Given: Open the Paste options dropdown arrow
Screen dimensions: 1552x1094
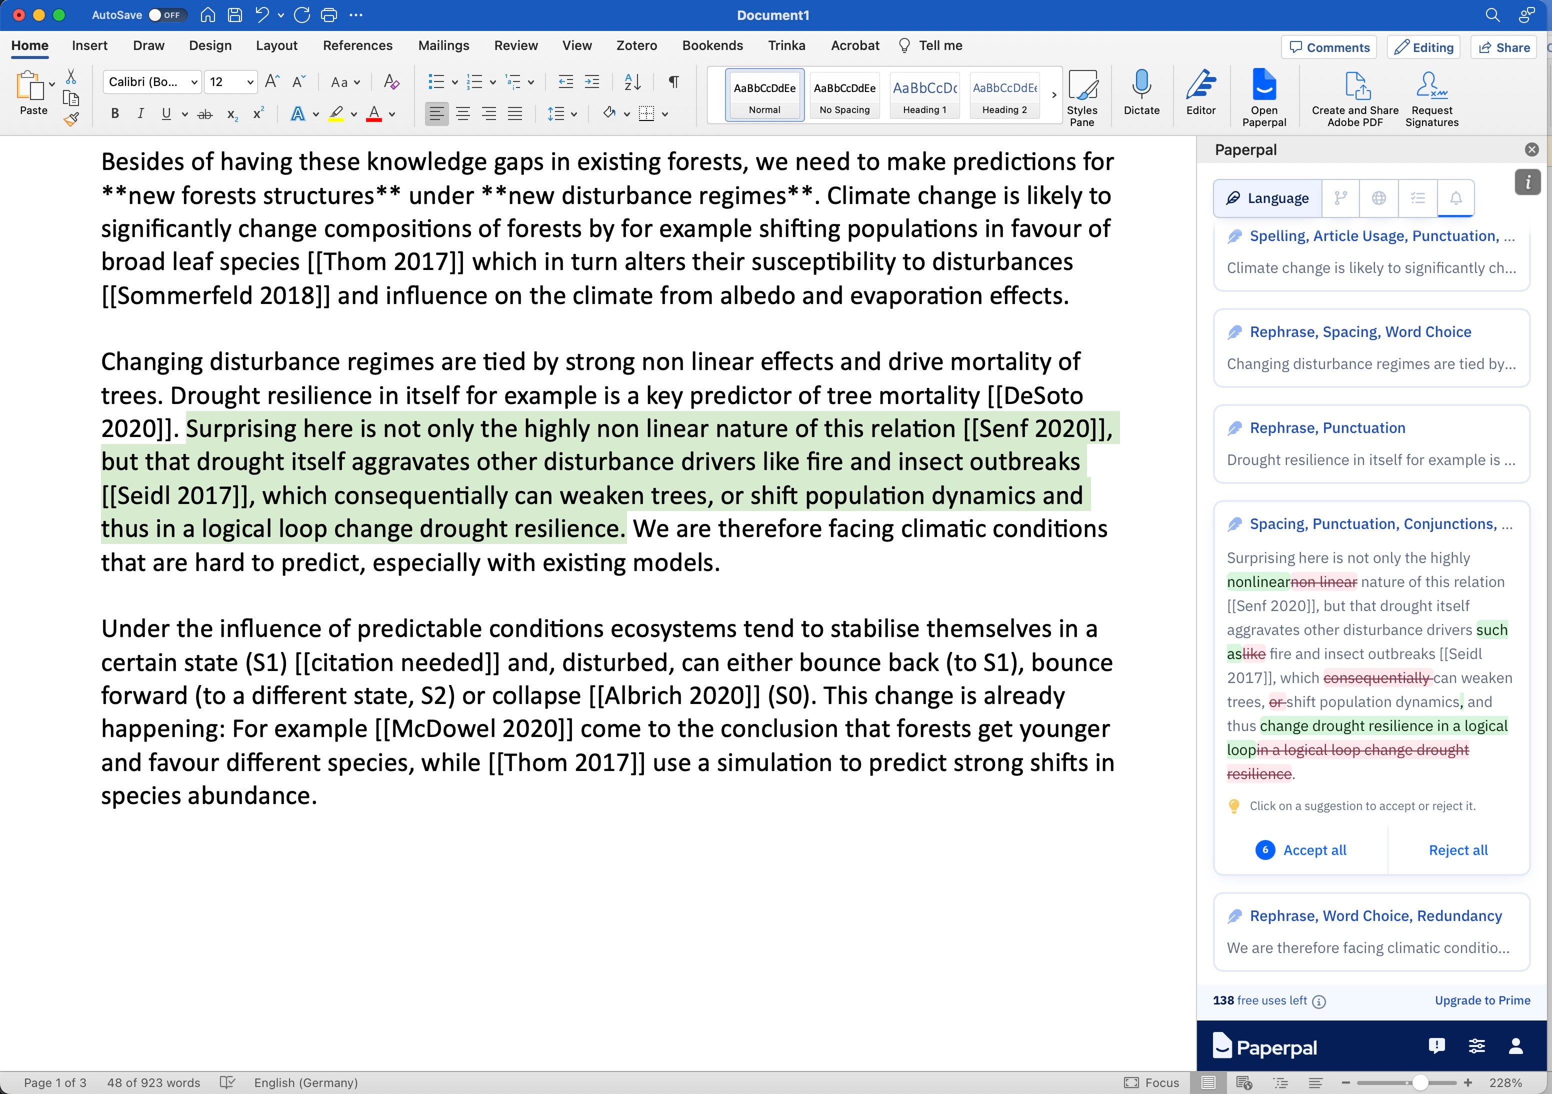Looking at the screenshot, I should (51, 84).
